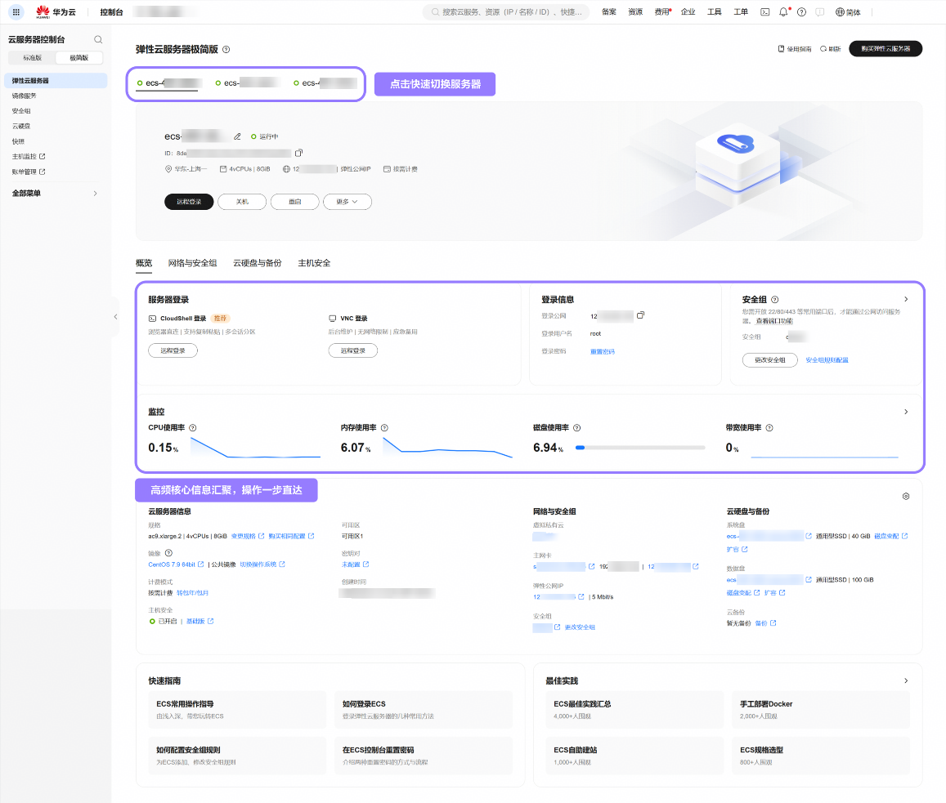This screenshot has width=946, height=803.
Task: Click the Huawei Cloud logo
Action: click(x=56, y=12)
